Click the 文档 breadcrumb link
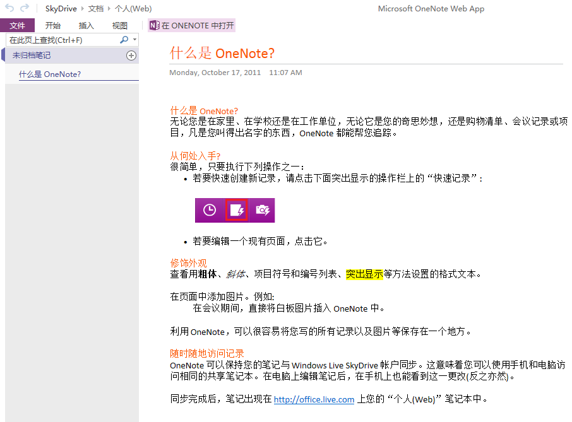 pyautogui.click(x=95, y=8)
